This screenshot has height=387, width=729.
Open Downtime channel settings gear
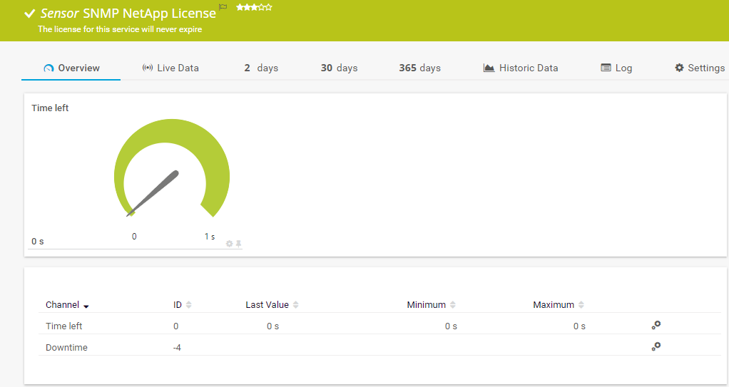tap(656, 346)
